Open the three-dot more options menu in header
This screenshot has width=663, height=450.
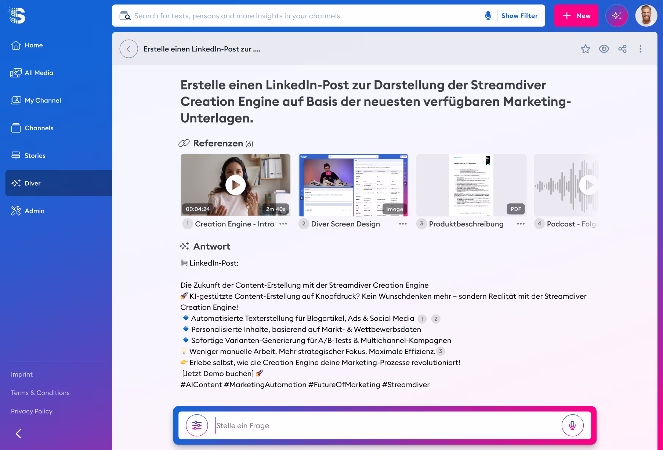[x=641, y=49]
